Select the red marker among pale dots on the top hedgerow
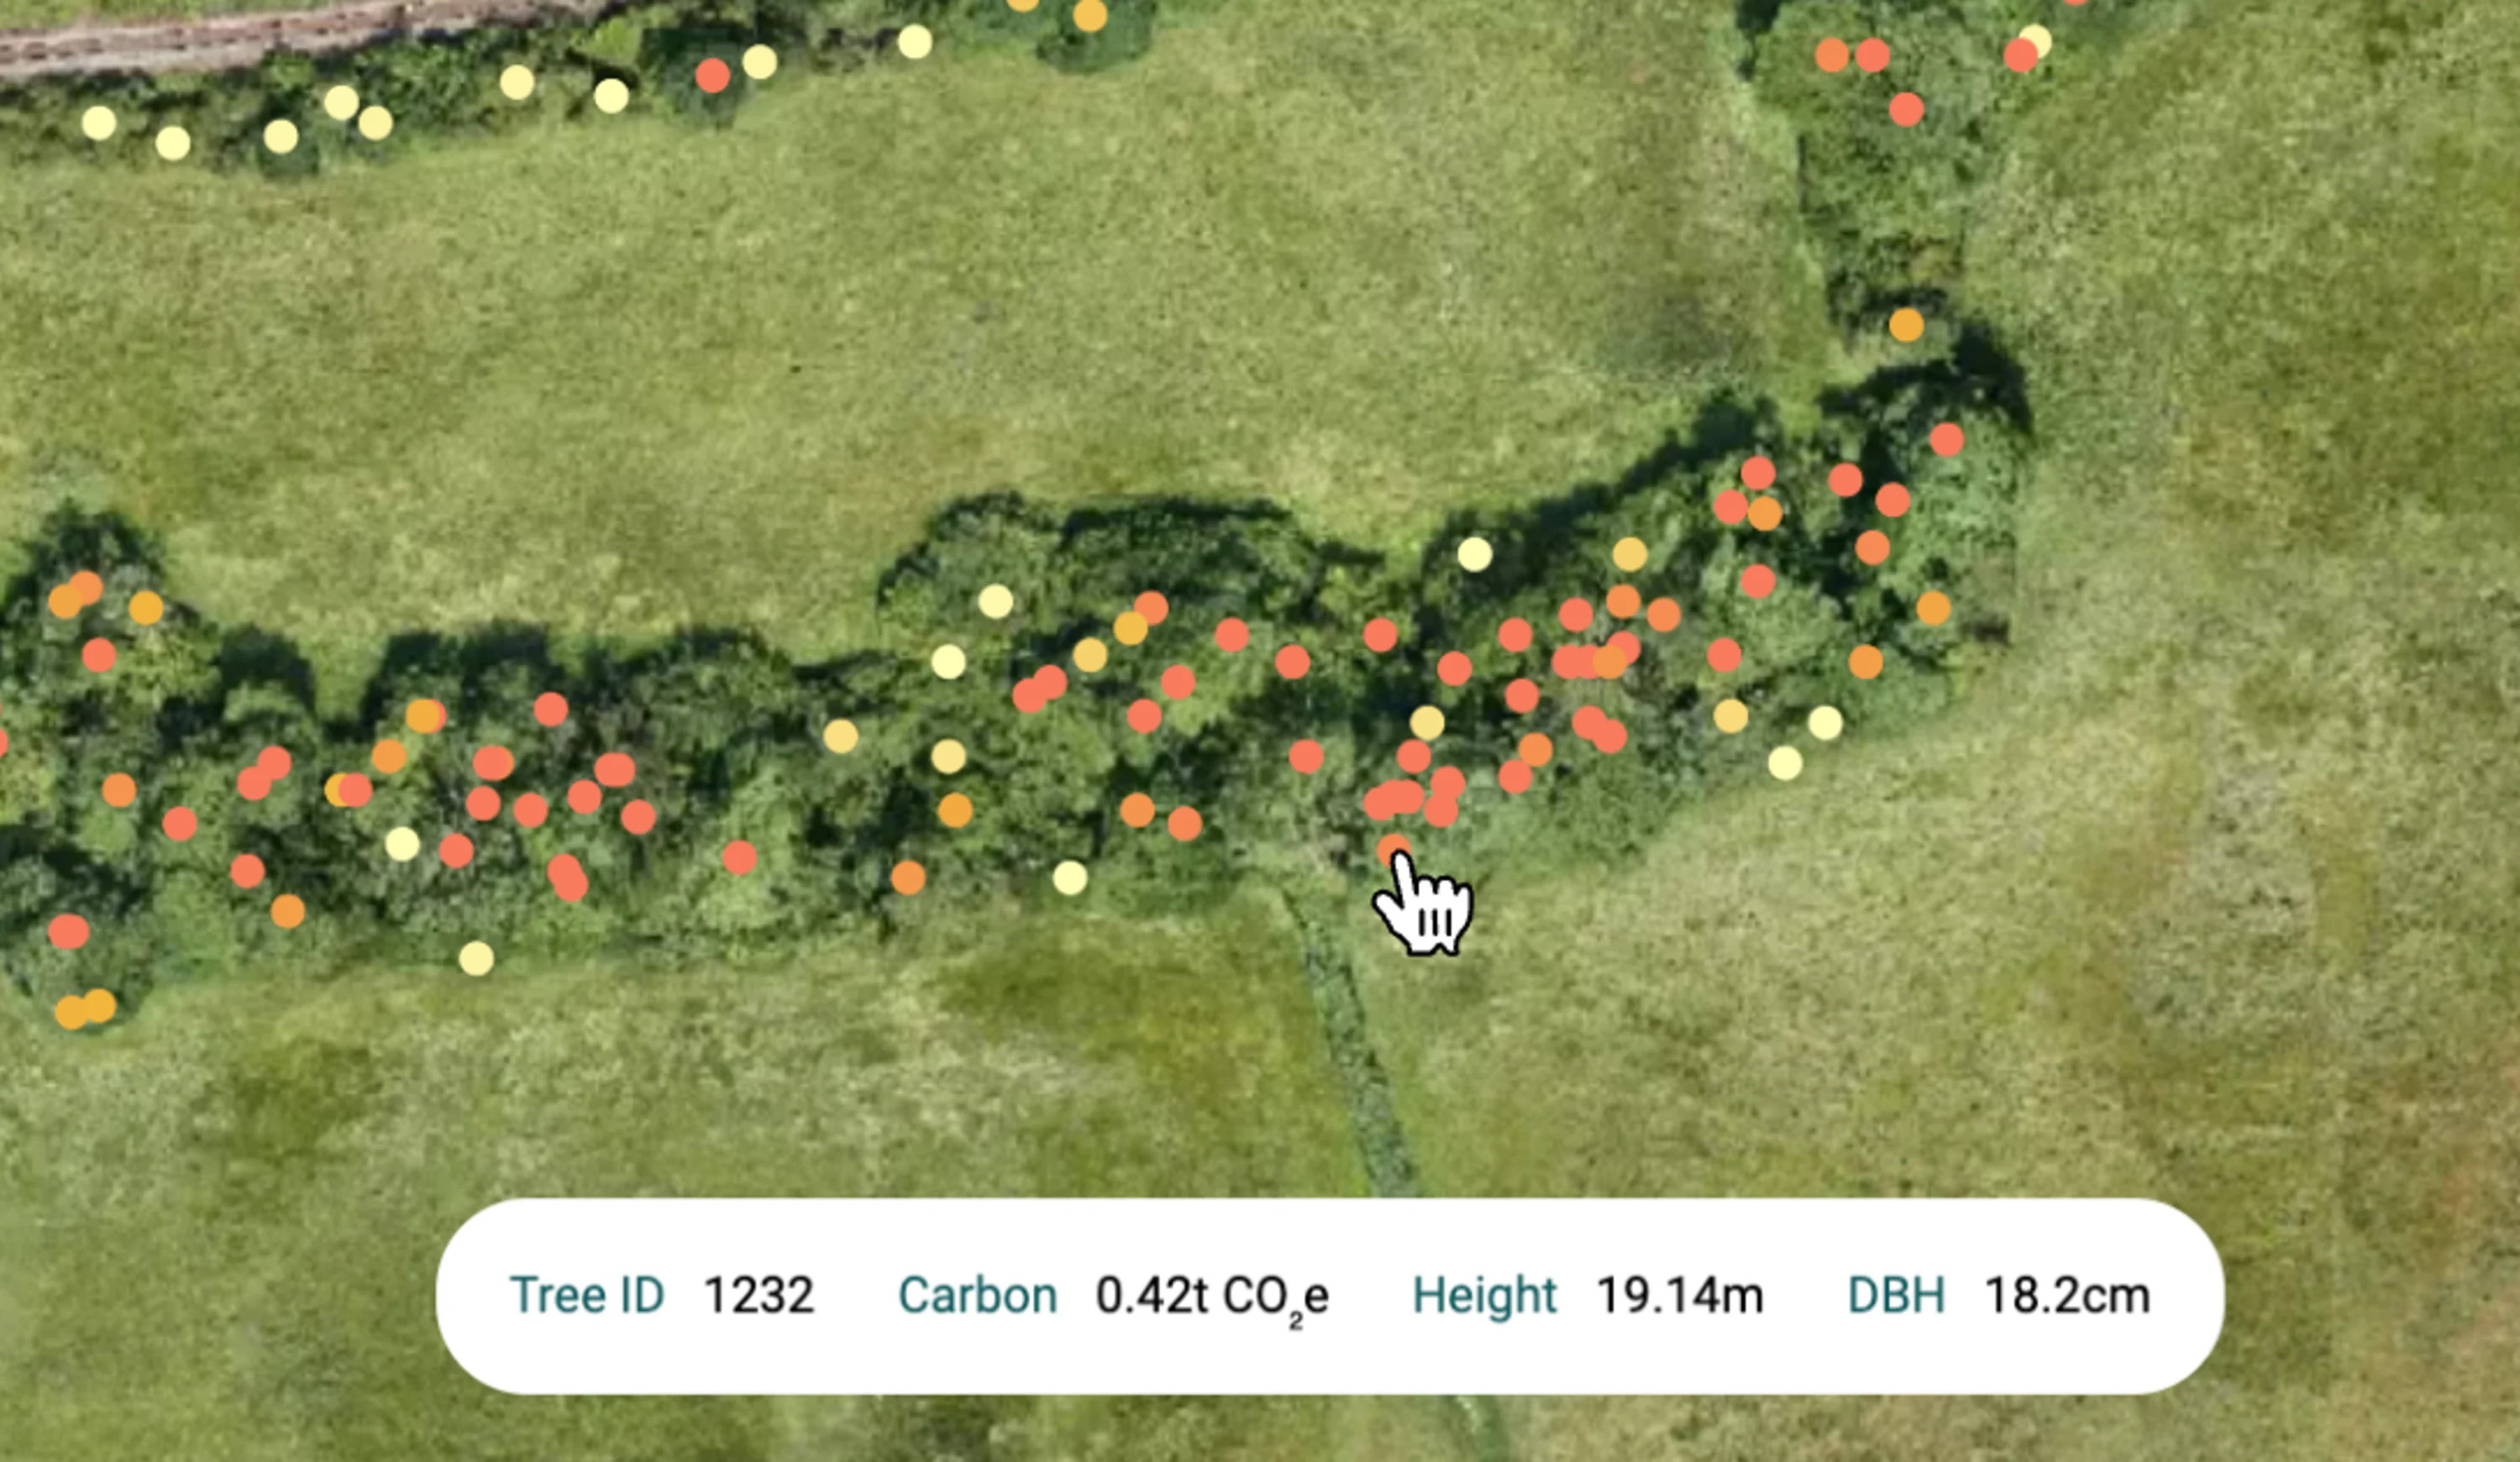Viewport: 2520px width, 1462px height. pyautogui.click(x=712, y=75)
